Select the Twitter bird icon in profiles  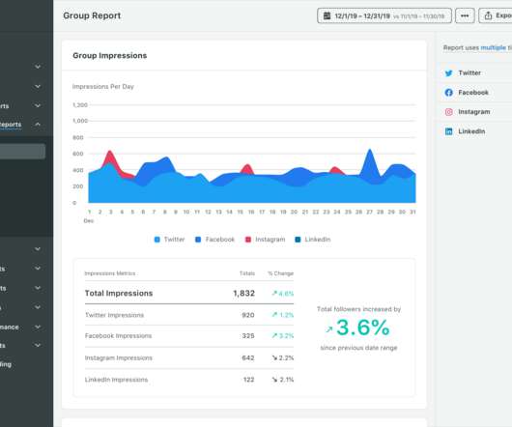[x=449, y=73]
